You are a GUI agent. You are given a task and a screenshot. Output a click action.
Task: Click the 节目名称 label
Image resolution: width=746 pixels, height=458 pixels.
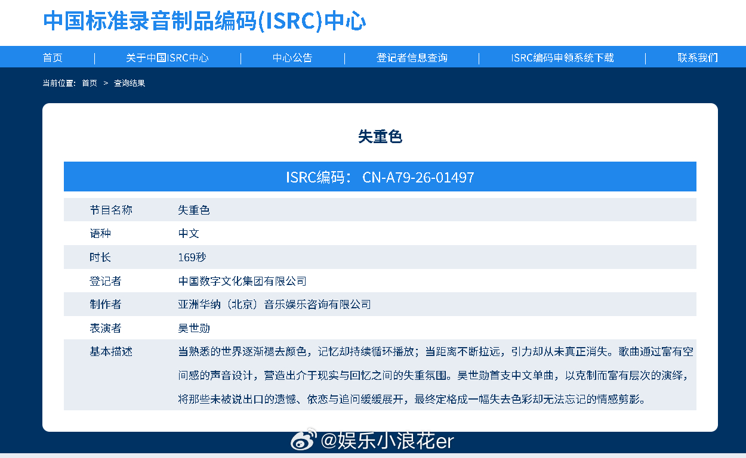pos(111,210)
